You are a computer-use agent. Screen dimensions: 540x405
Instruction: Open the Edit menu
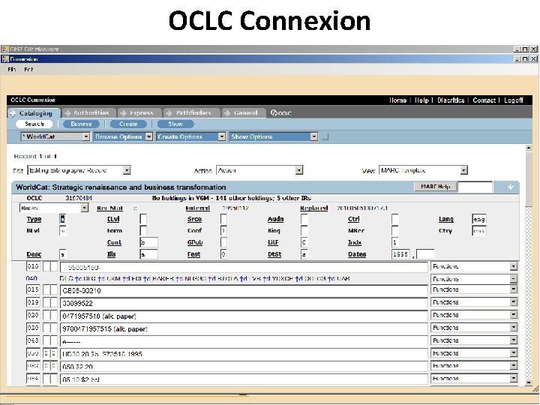pos(28,69)
